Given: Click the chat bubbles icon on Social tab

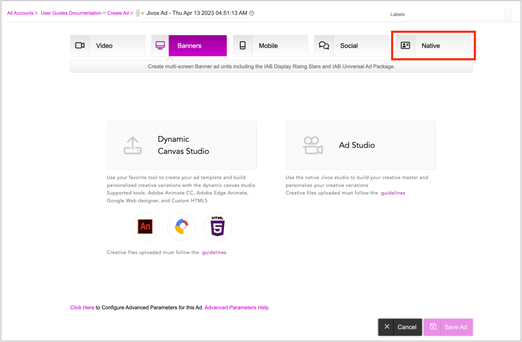Looking at the screenshot, I should click(x=324, y=46).
